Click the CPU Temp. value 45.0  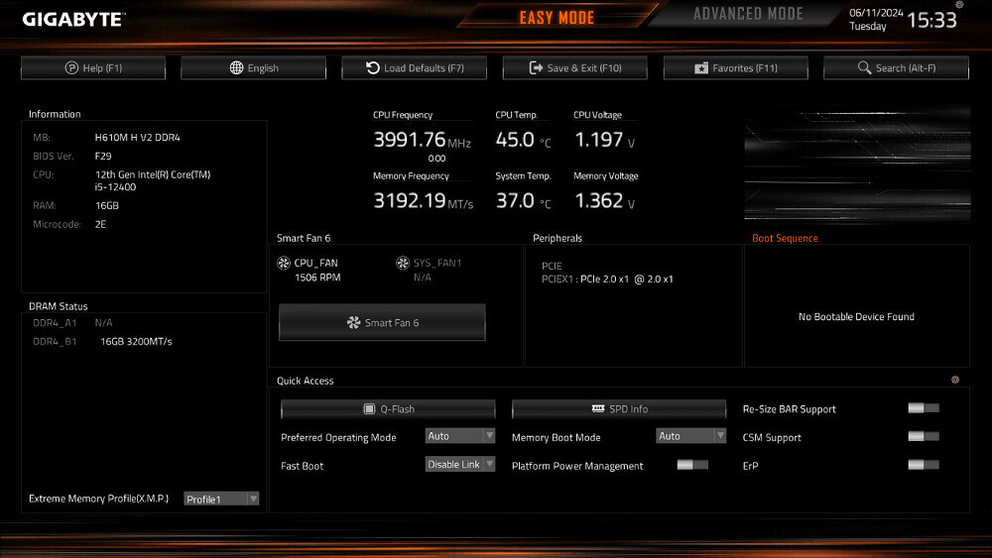tap(515, 139)
